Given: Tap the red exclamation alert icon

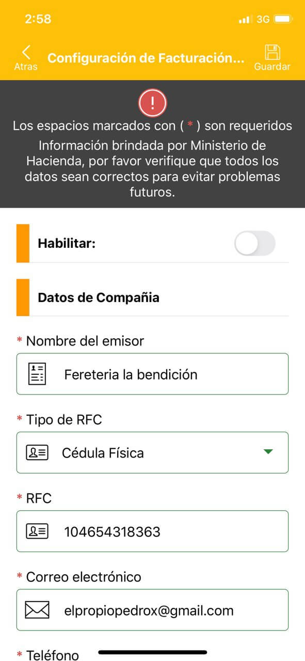Looking at the screenshot, I should coord(152,103).
